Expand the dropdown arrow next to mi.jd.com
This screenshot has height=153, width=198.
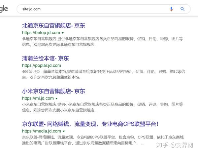[x=56, y=98]
